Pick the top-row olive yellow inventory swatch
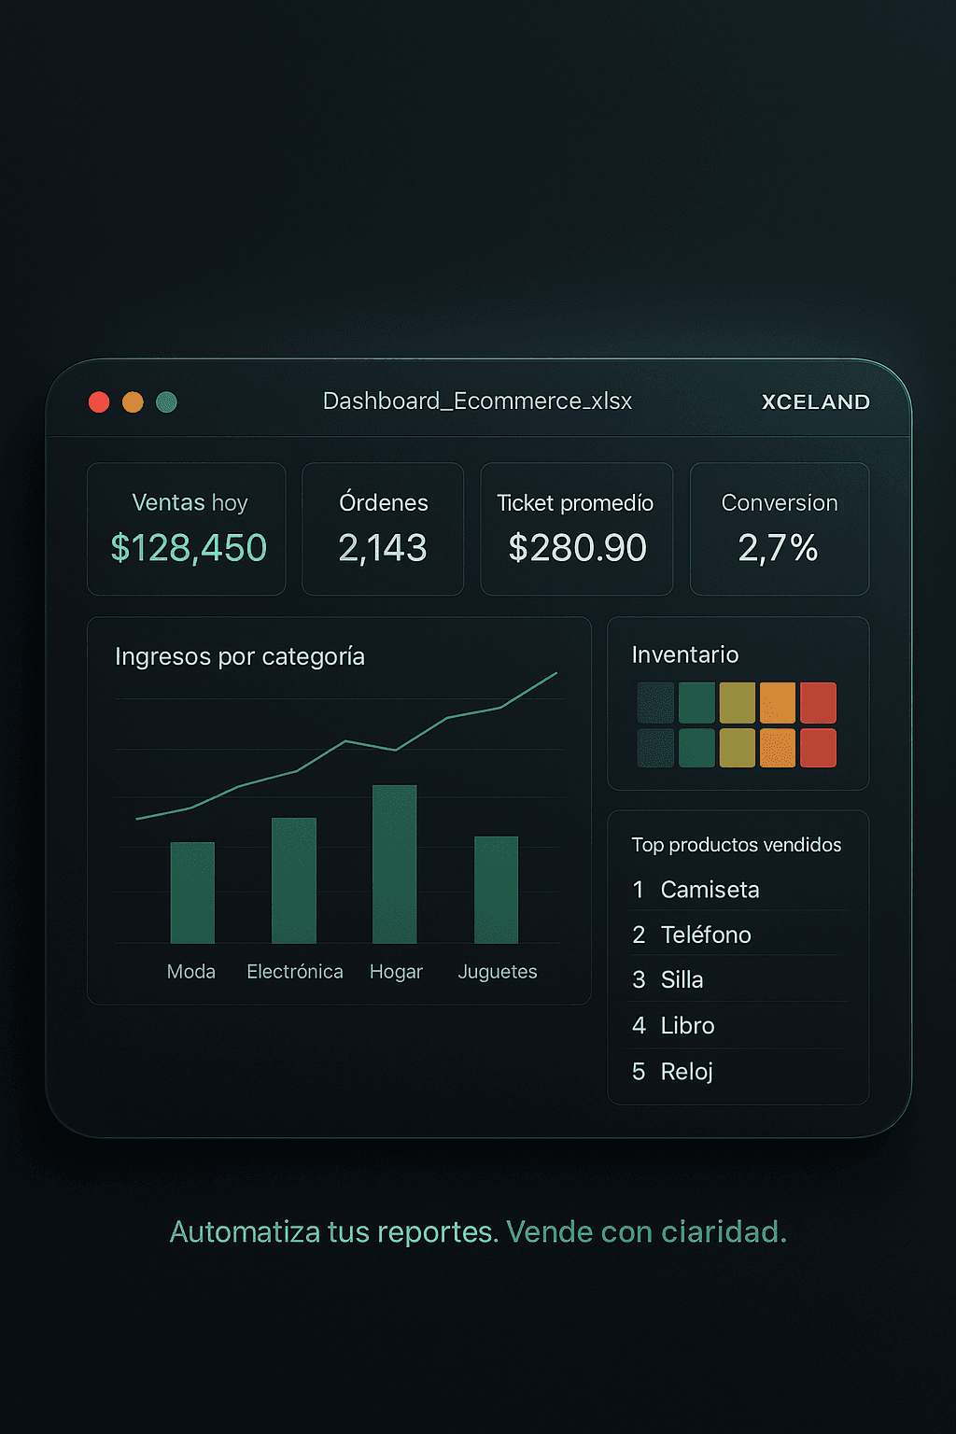 [x=738, y=703]
